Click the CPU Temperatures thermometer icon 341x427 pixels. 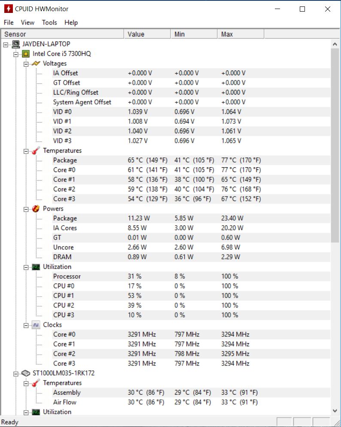point(37,151)
